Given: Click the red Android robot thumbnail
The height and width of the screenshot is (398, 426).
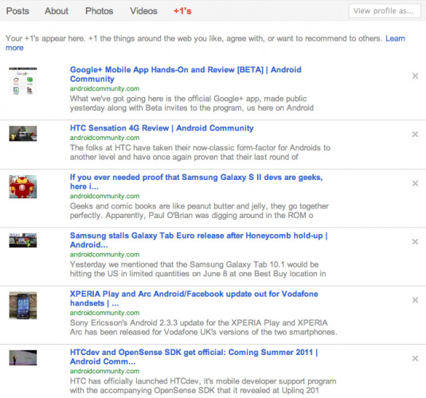Looking at the screenshot, I should coord(23,186).
